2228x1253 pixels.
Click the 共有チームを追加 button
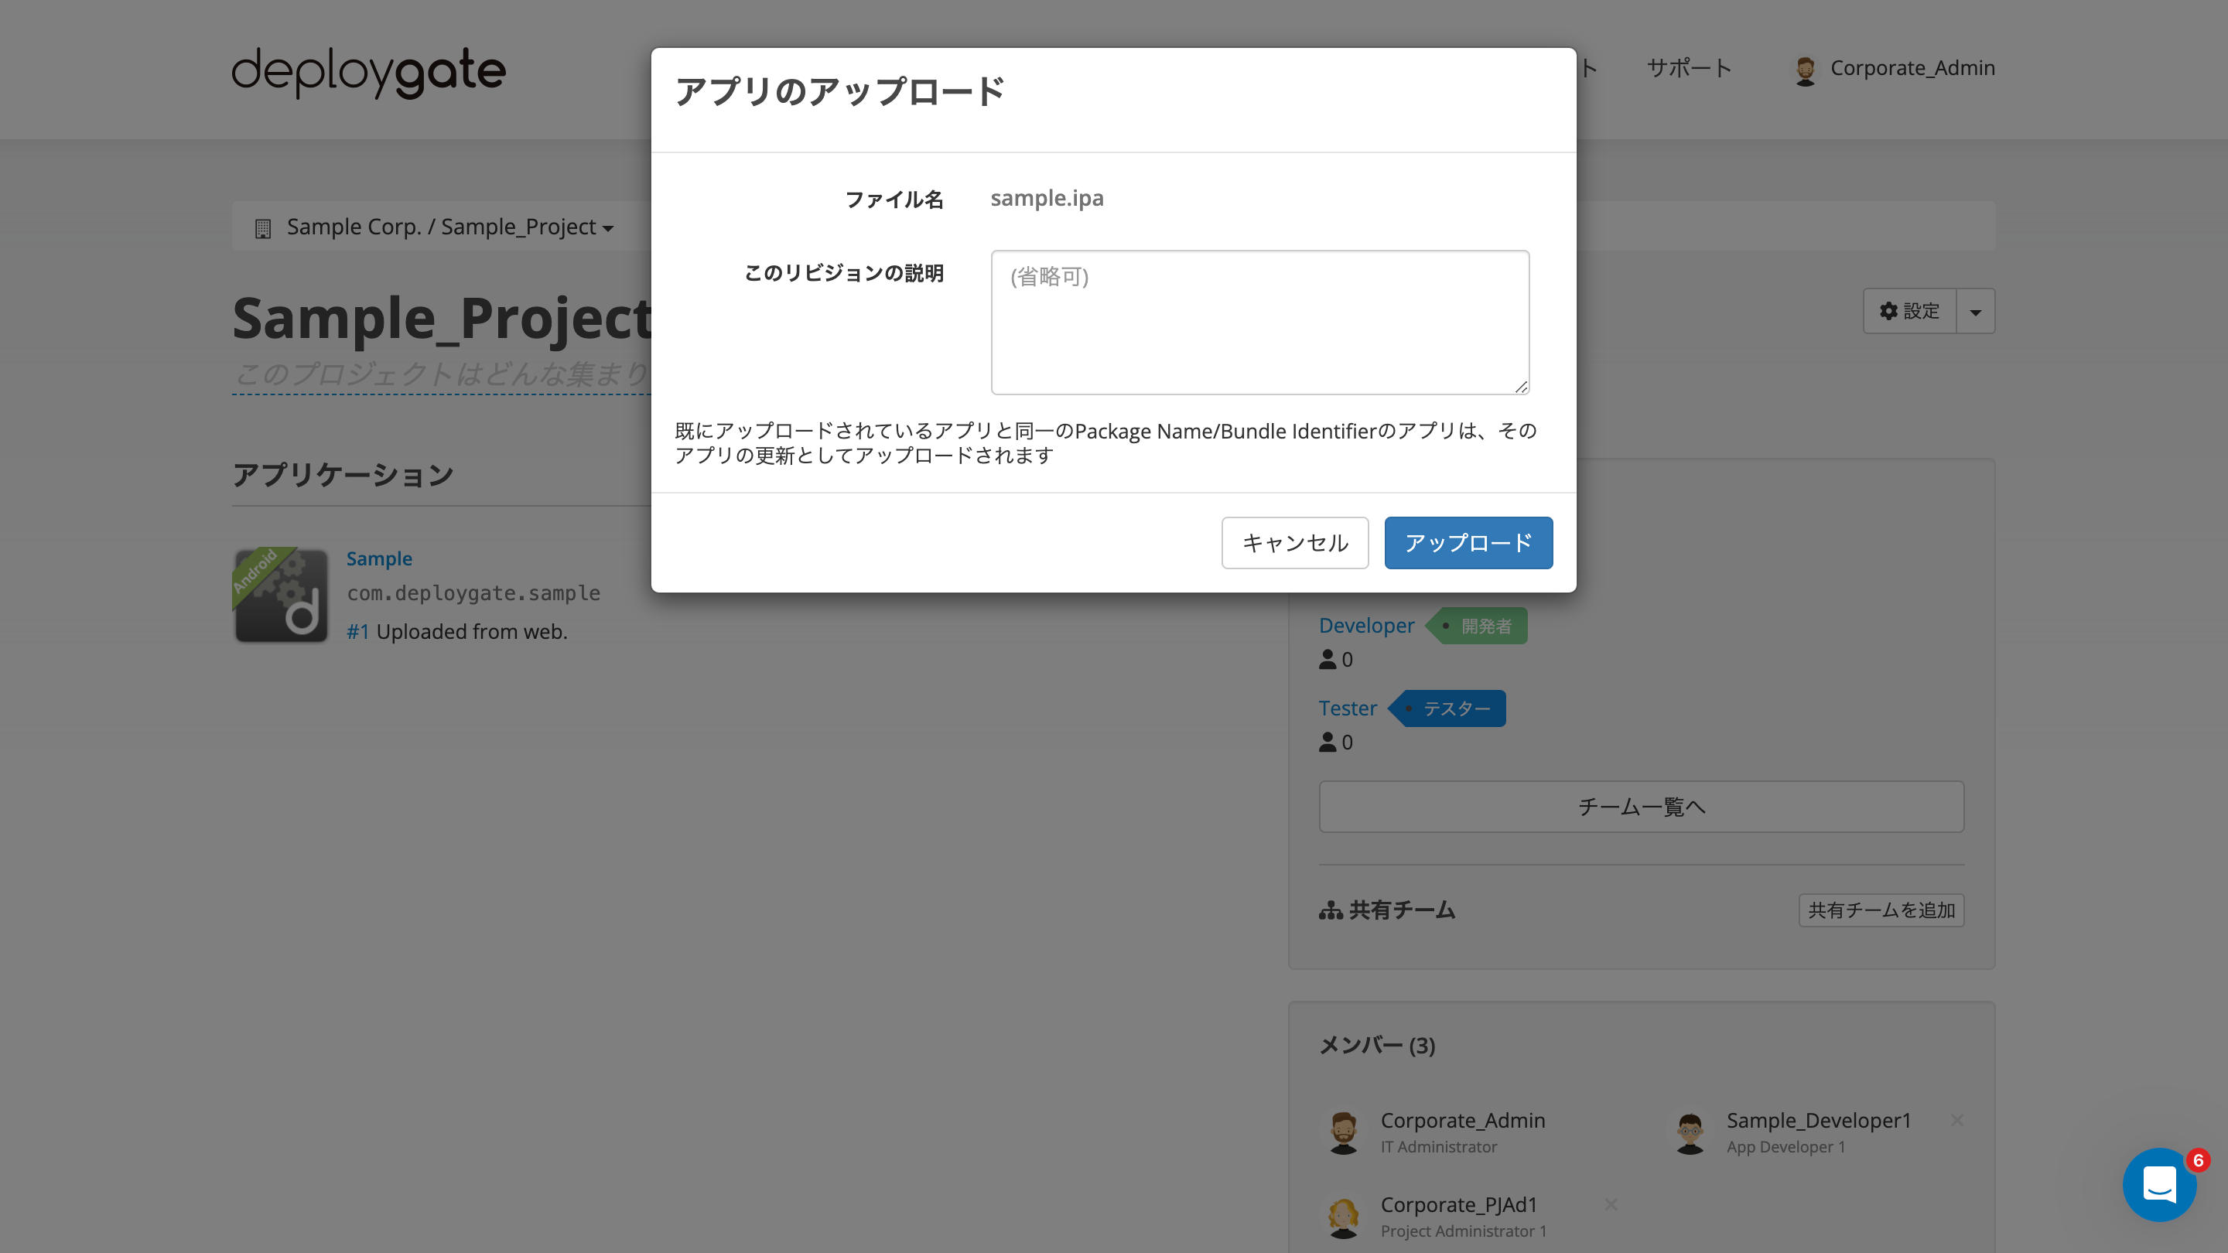coord(1881,910)
